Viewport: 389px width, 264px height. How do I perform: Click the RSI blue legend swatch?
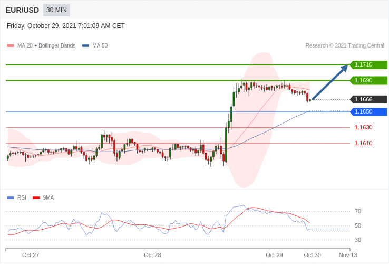pos(11,198)
